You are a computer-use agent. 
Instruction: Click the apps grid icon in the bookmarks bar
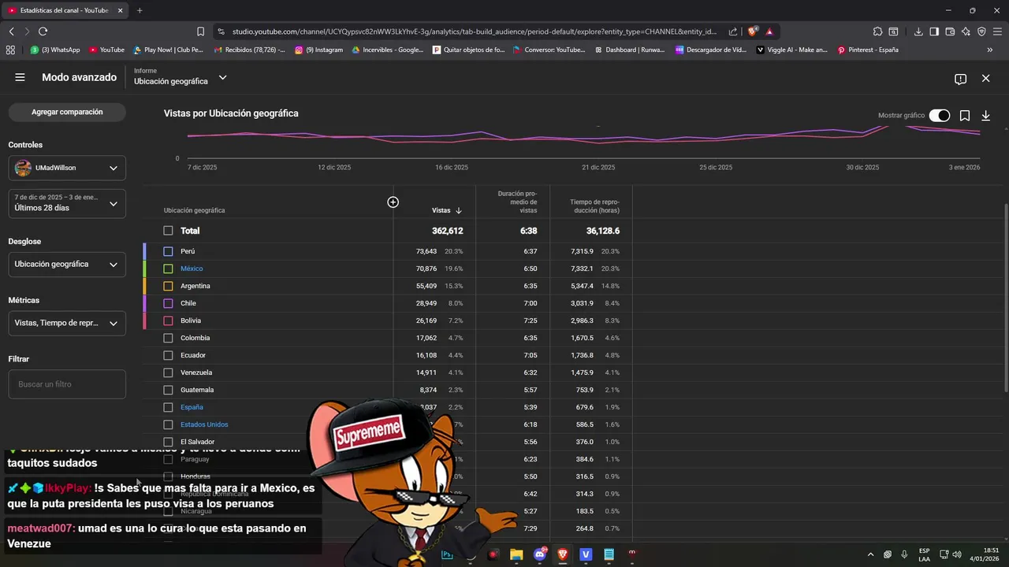pyautogui.click(x=10, y=50)
